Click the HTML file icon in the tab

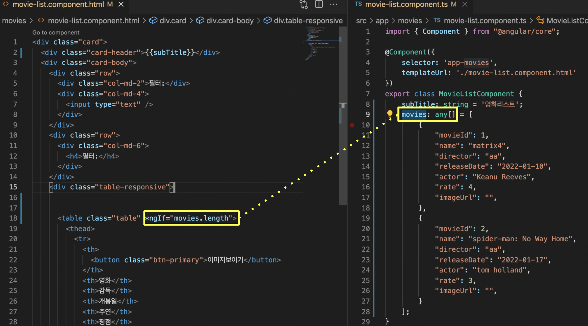pyautogui.click(x=6, y=4)
